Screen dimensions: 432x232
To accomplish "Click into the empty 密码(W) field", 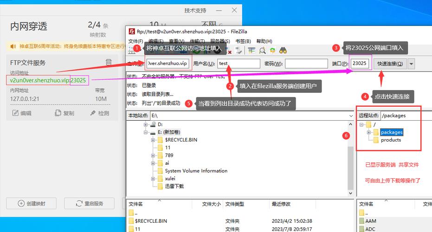I will (x=306, y=64).
